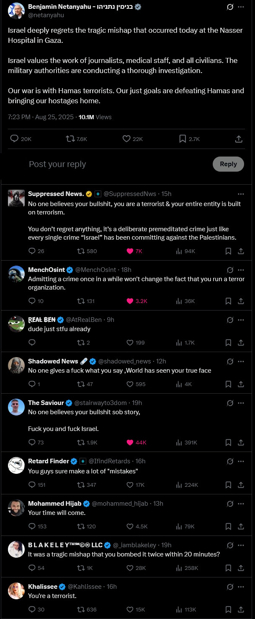Viewport: 255px width, 619px height.
Task: Open the Aug 25, 2025 timestamp link
Action: [x=54, y=117]
